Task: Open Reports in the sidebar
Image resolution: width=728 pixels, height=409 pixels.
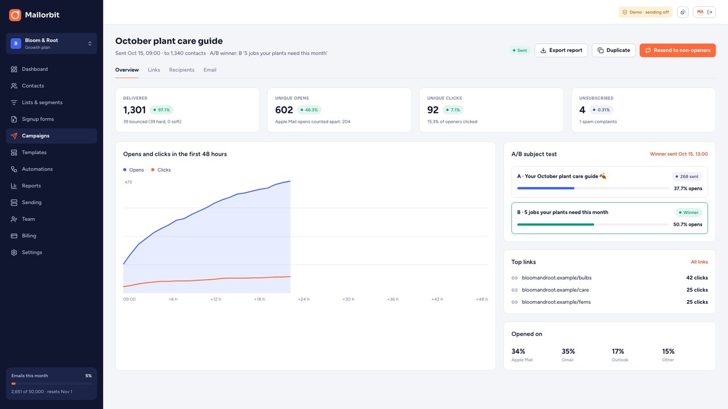Action: [51, 186]
